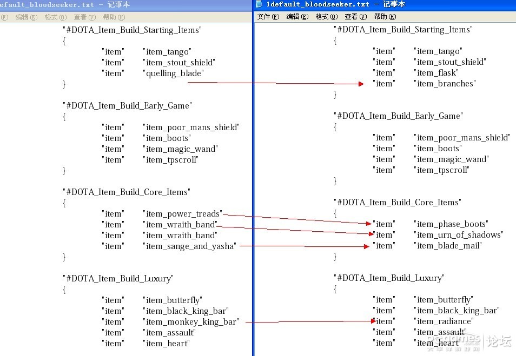Click "item_boots" in the left window
This screenshot has width=516, height=356.
[x=167, y=138]
